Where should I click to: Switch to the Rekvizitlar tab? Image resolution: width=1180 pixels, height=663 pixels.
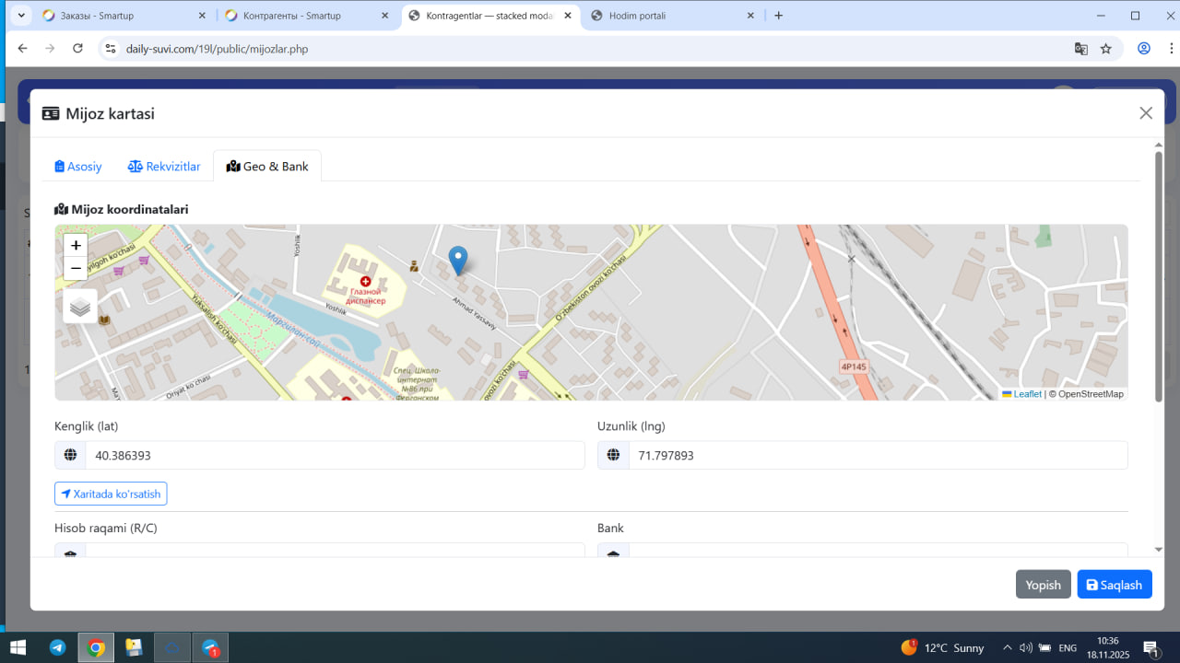[x=164, y=167]
